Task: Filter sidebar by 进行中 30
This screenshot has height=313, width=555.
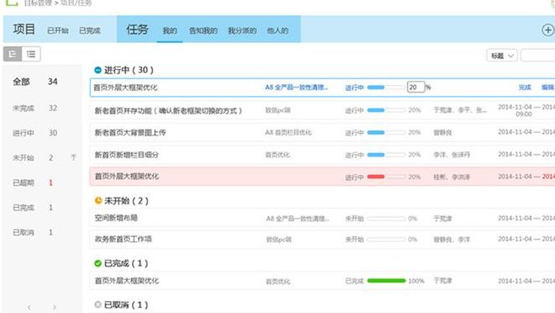Action: 35,133
